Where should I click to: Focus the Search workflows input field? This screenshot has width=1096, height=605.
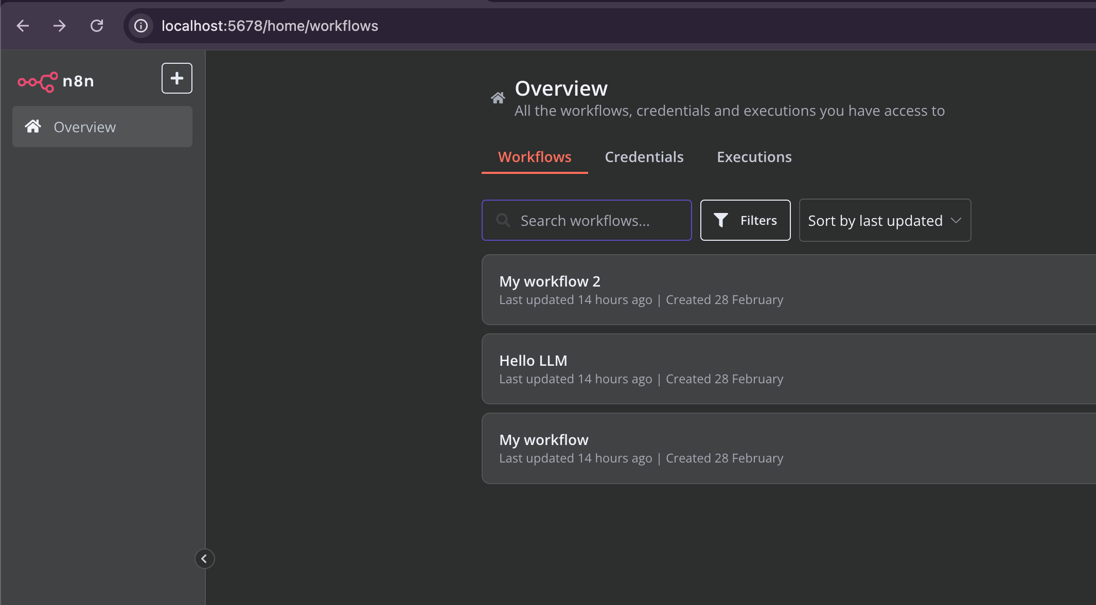point(587,220)
